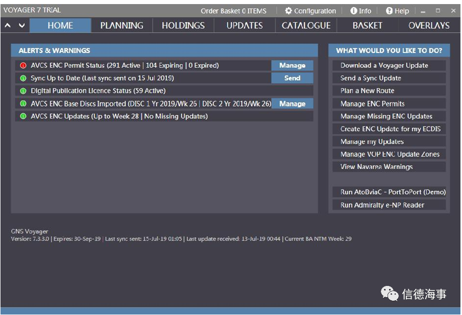Click AVCS ENC Updates (Up to Week 28) text
462x315 pixels.
(119, 116)
